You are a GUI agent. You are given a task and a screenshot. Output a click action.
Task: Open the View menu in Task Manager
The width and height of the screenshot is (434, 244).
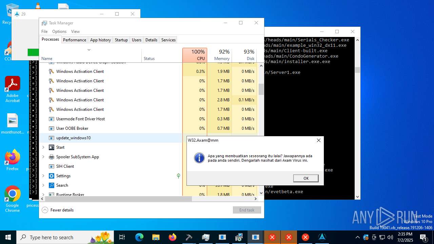click(75, 32)
